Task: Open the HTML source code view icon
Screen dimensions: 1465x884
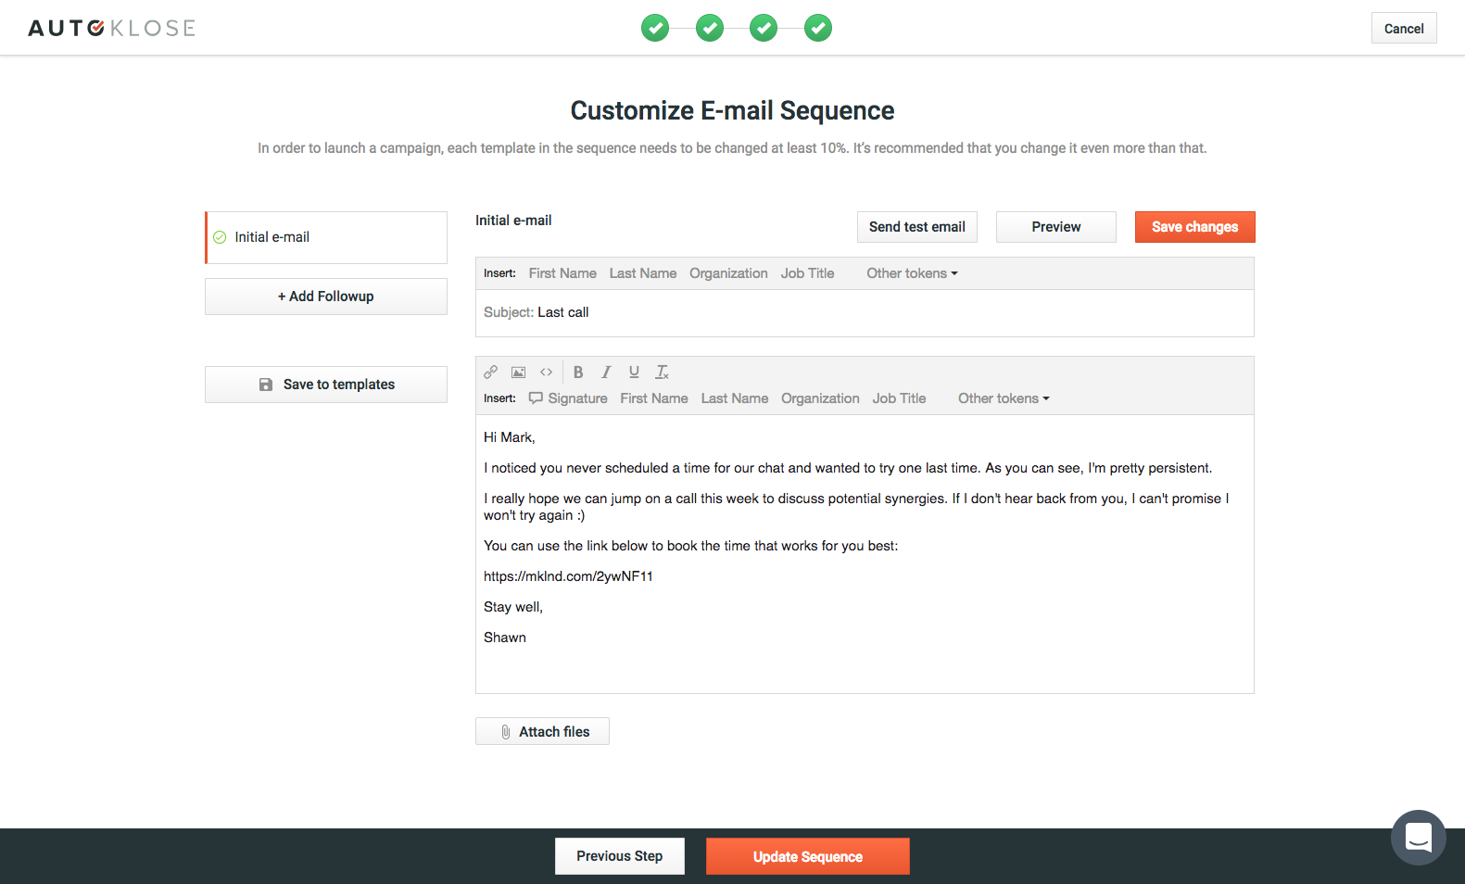Action: (x=547, y=373)
